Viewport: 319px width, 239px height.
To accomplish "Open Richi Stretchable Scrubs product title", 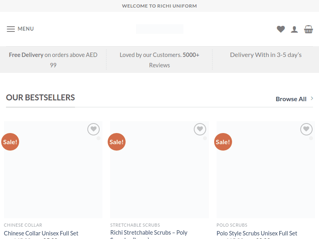I will pos(149,233).
